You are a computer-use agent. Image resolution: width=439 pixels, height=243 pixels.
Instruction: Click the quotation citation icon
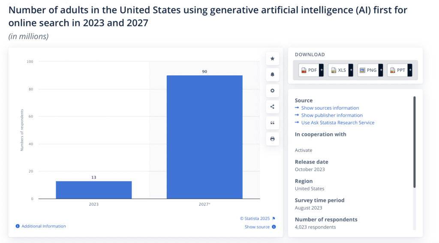click(272, 123)
